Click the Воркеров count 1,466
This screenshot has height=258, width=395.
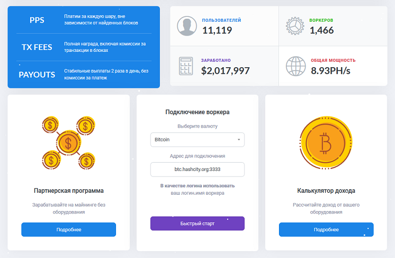[322, 30]
